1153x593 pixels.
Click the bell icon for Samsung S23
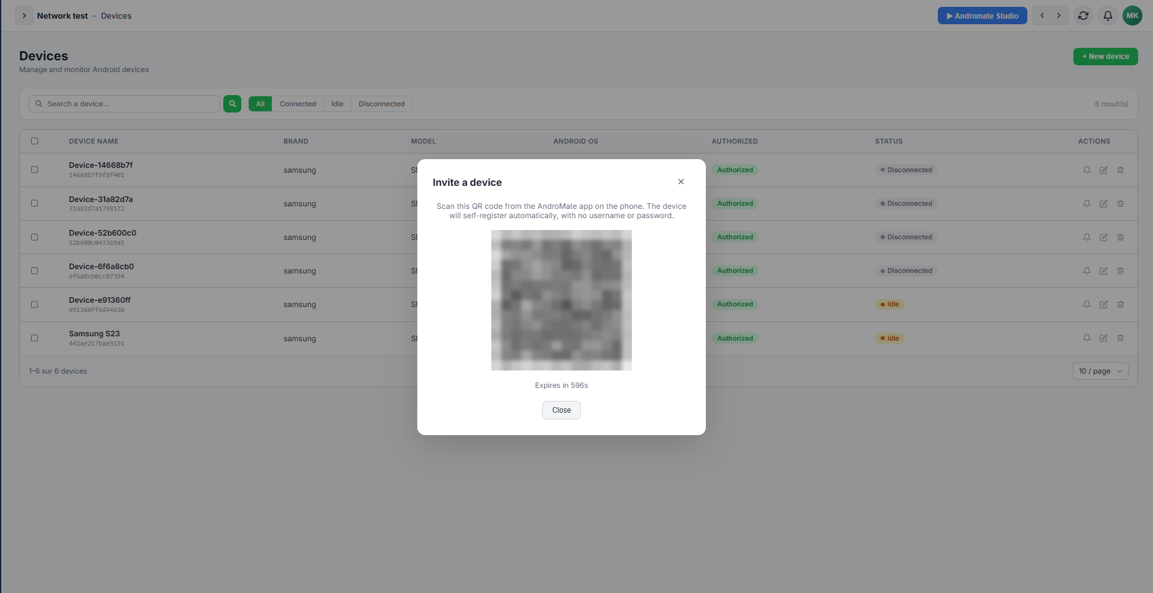[x=1087, y=338]
